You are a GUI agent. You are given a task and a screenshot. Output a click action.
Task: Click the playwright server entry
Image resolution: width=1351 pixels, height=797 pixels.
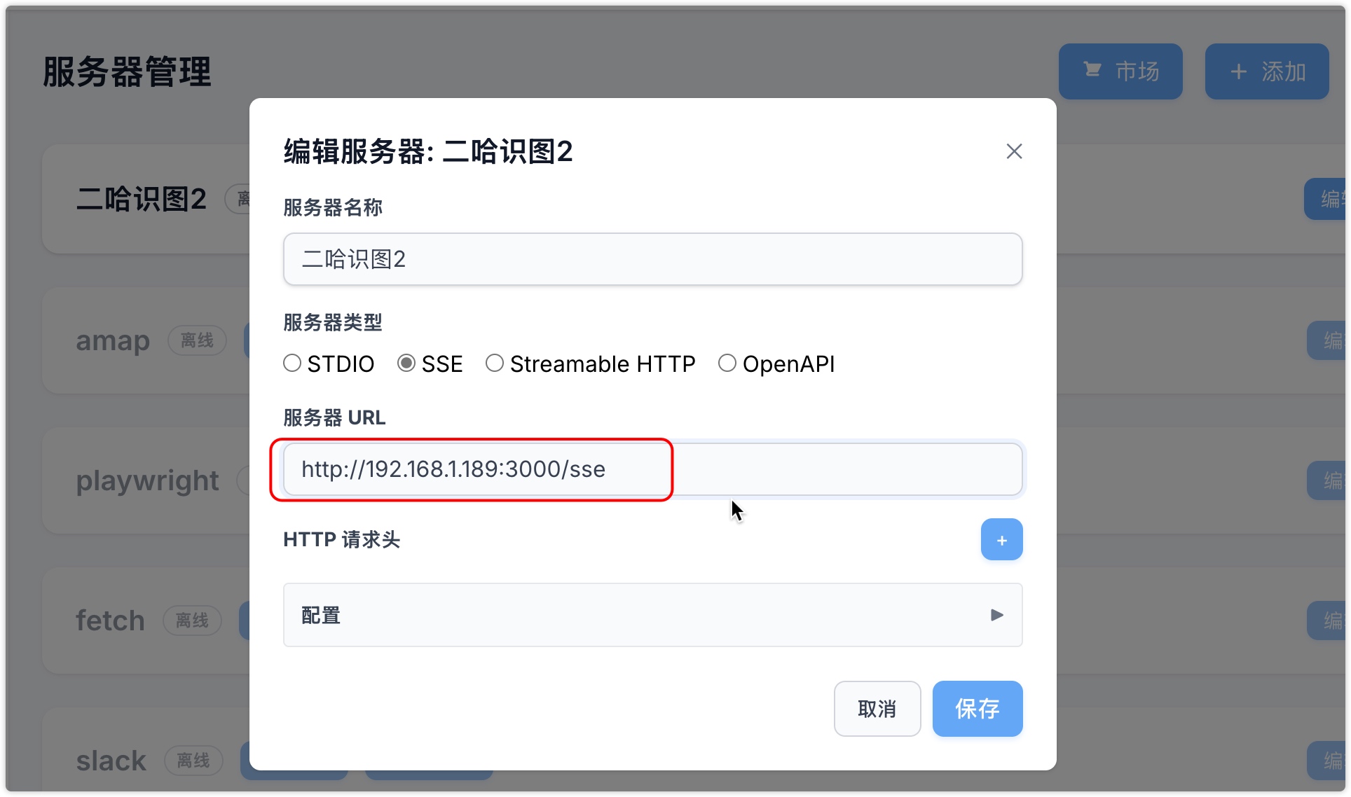pos(147,480)
